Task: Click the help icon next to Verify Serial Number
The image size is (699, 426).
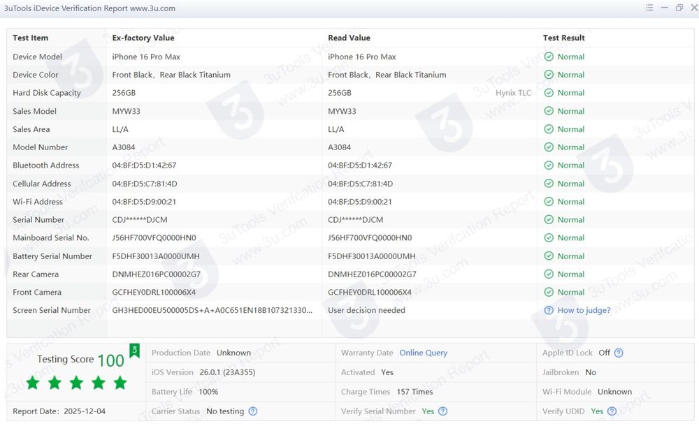Action: point(442,411)
